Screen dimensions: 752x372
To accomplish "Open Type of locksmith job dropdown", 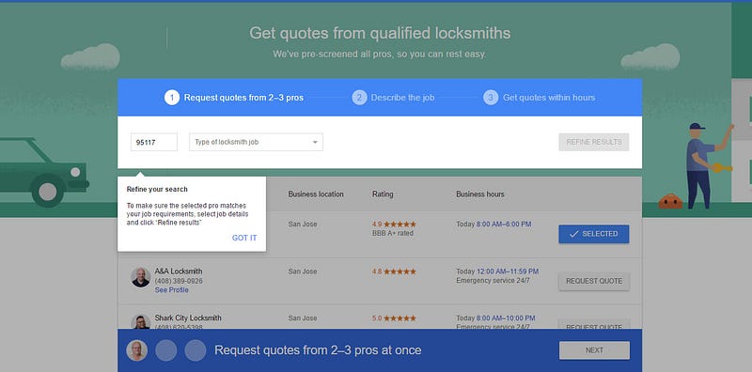I will pyautogui.click(x=256, y=142).
